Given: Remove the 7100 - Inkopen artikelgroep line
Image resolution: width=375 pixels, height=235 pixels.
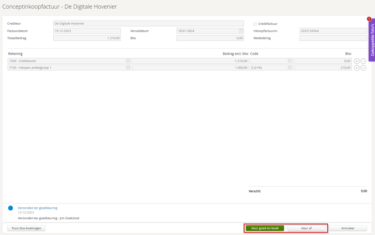Looking at the screenshot, I should click(x=363, y=68).
